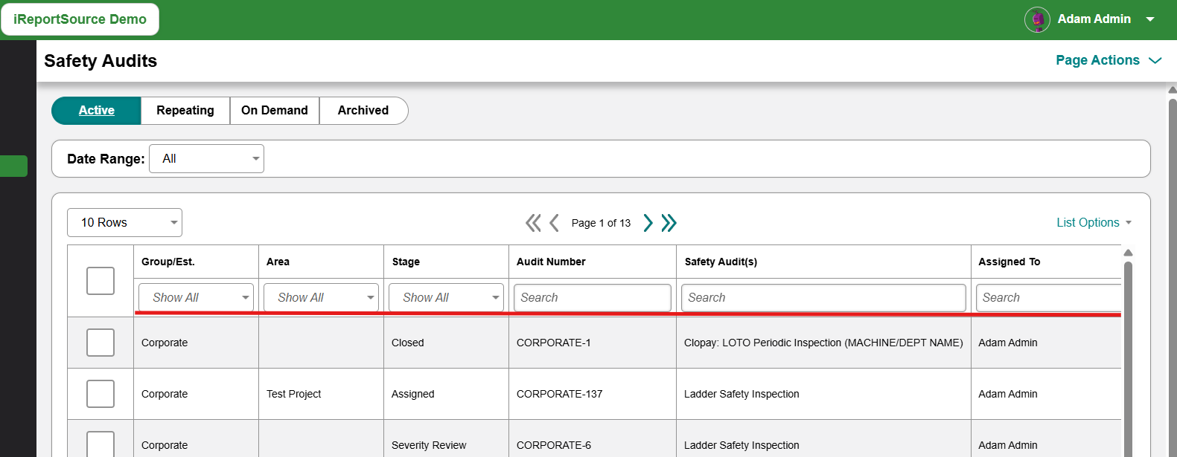Sort by the Safety Audit(s) column header

point(721,262)
